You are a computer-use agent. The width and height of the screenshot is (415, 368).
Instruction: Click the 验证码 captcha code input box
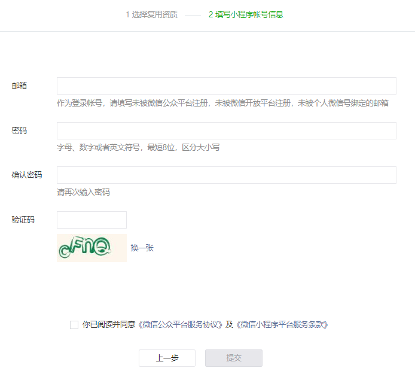pos(91,220)
